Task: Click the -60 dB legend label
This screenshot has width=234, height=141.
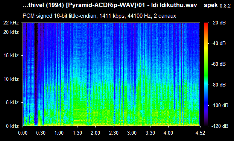Action: [x=219, y=64]
